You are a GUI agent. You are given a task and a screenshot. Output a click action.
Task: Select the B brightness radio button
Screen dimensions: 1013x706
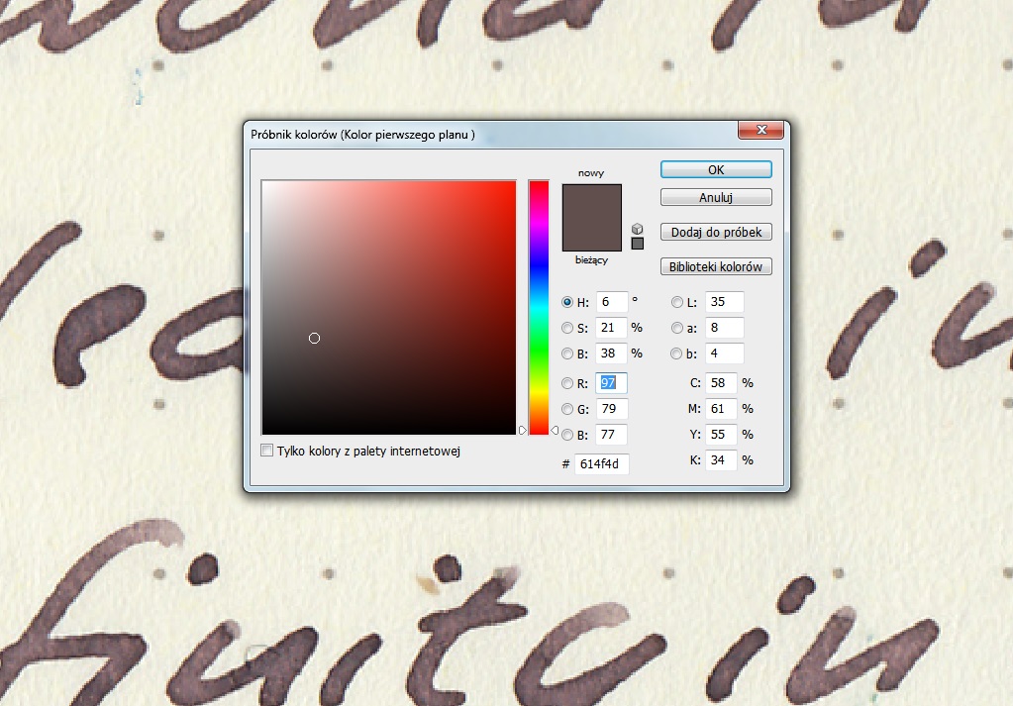point(567,353)
